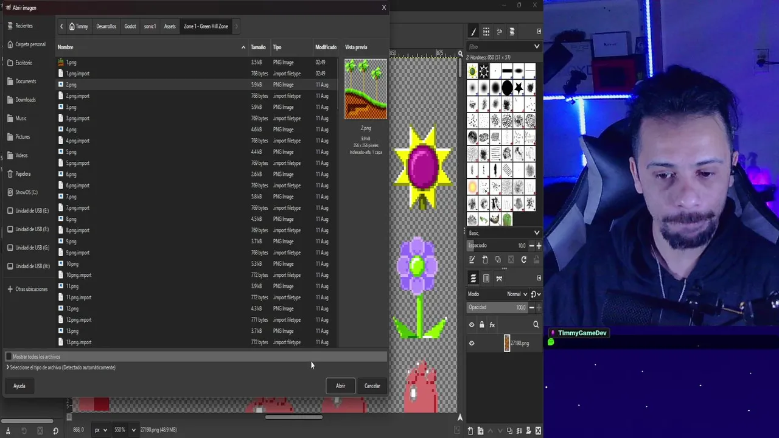
Task: Click Otras ubicaciones plus entry
Action: (x=27, y=289)
